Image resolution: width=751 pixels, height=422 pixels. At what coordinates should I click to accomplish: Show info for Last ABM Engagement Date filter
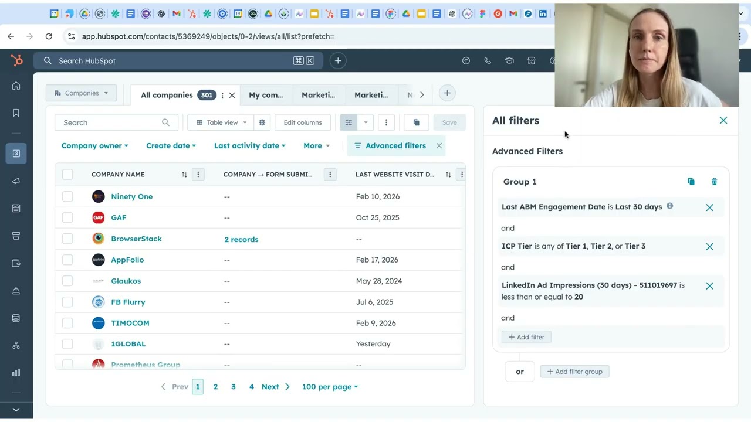669,206
